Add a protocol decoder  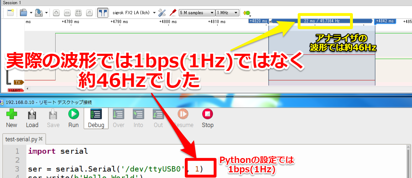247,13
